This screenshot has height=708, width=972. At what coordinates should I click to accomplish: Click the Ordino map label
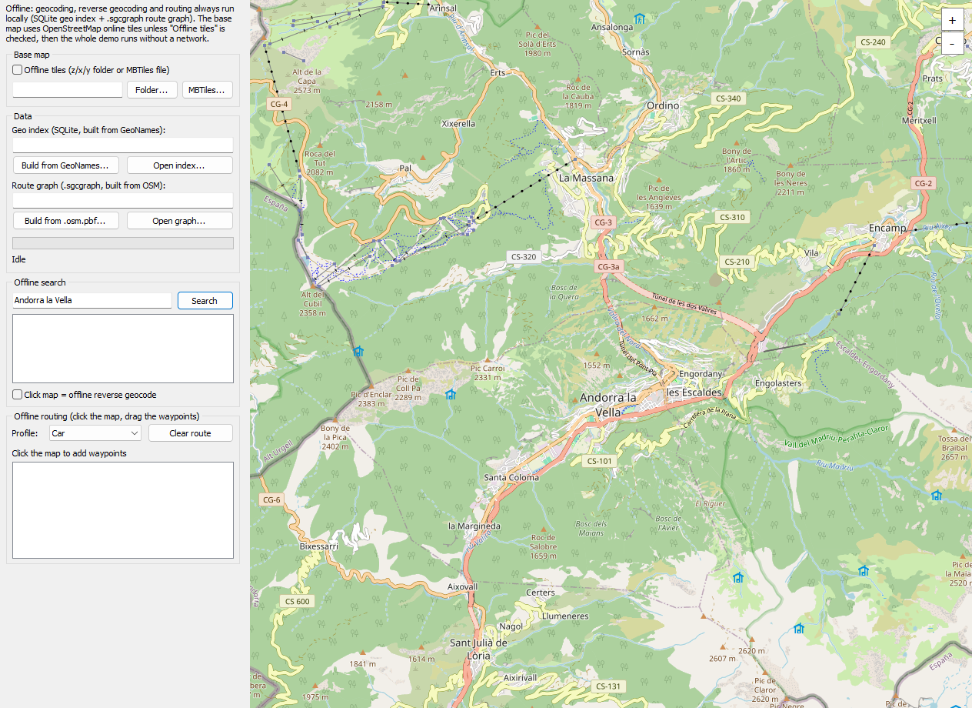click(663, 105)
